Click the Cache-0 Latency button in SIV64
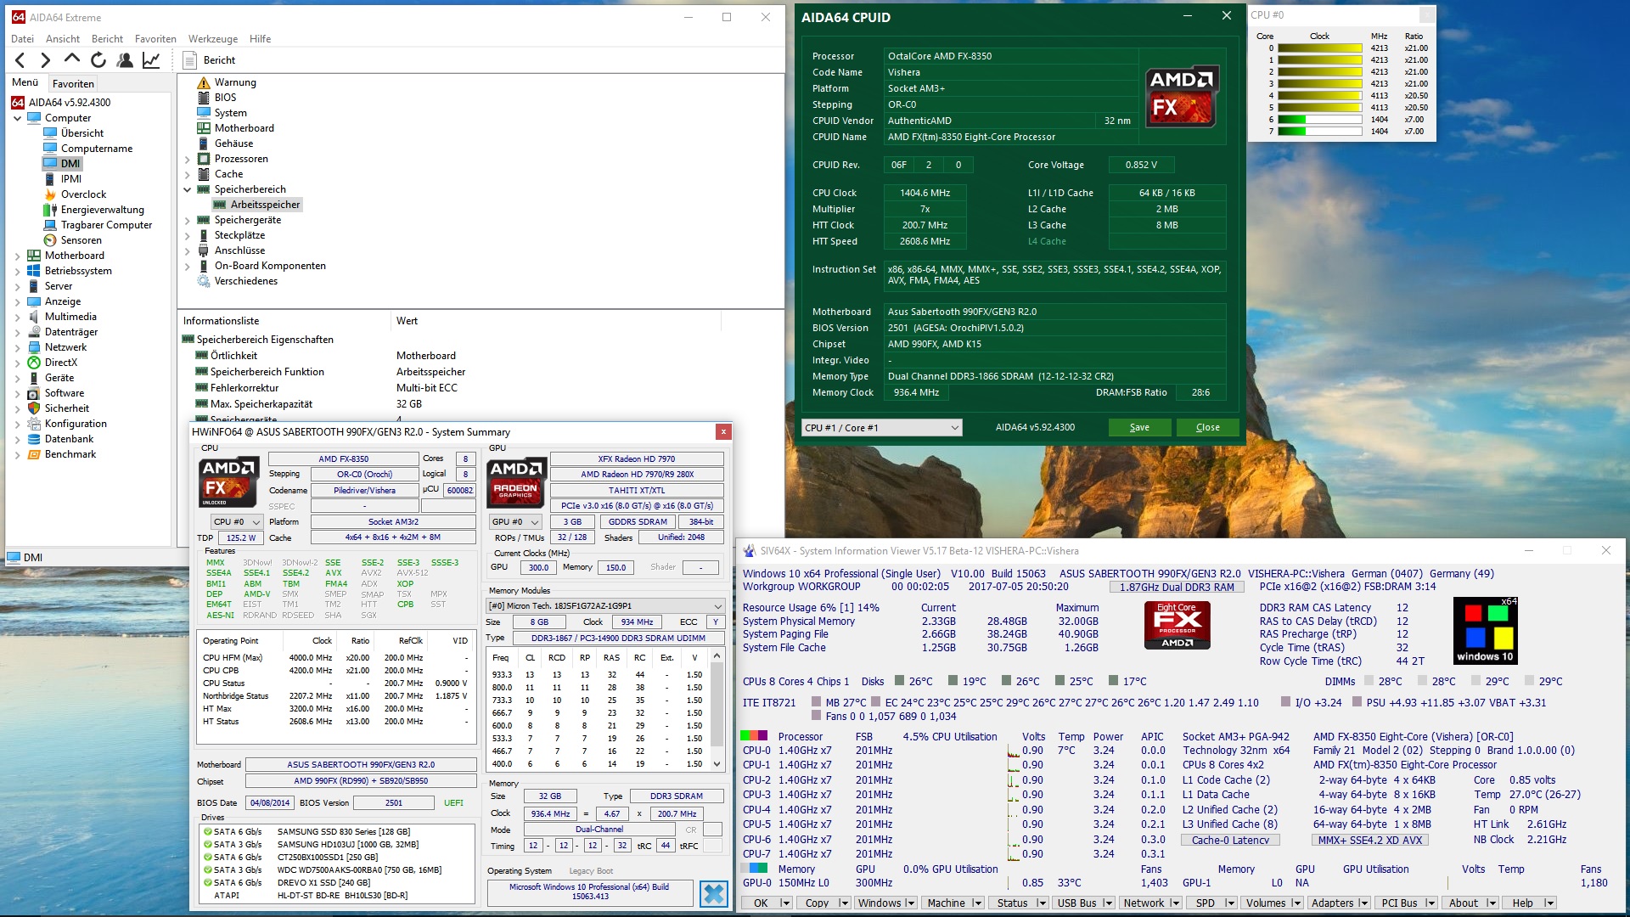The height and width of the screenshot is (917, 1630). click(x=1230, y=841)
